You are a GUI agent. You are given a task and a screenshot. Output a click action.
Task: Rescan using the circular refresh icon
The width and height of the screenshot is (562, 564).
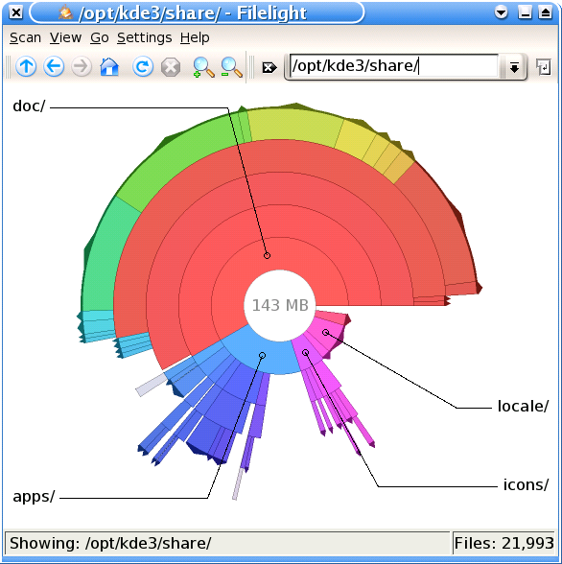(x=142, y=66)
